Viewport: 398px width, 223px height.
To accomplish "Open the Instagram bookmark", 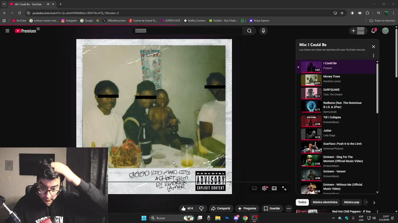I will click(x=69, y=21).
